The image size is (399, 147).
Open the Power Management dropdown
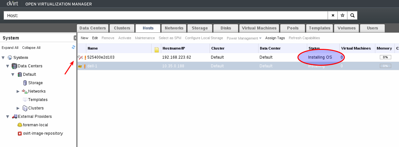pos(244,38)
